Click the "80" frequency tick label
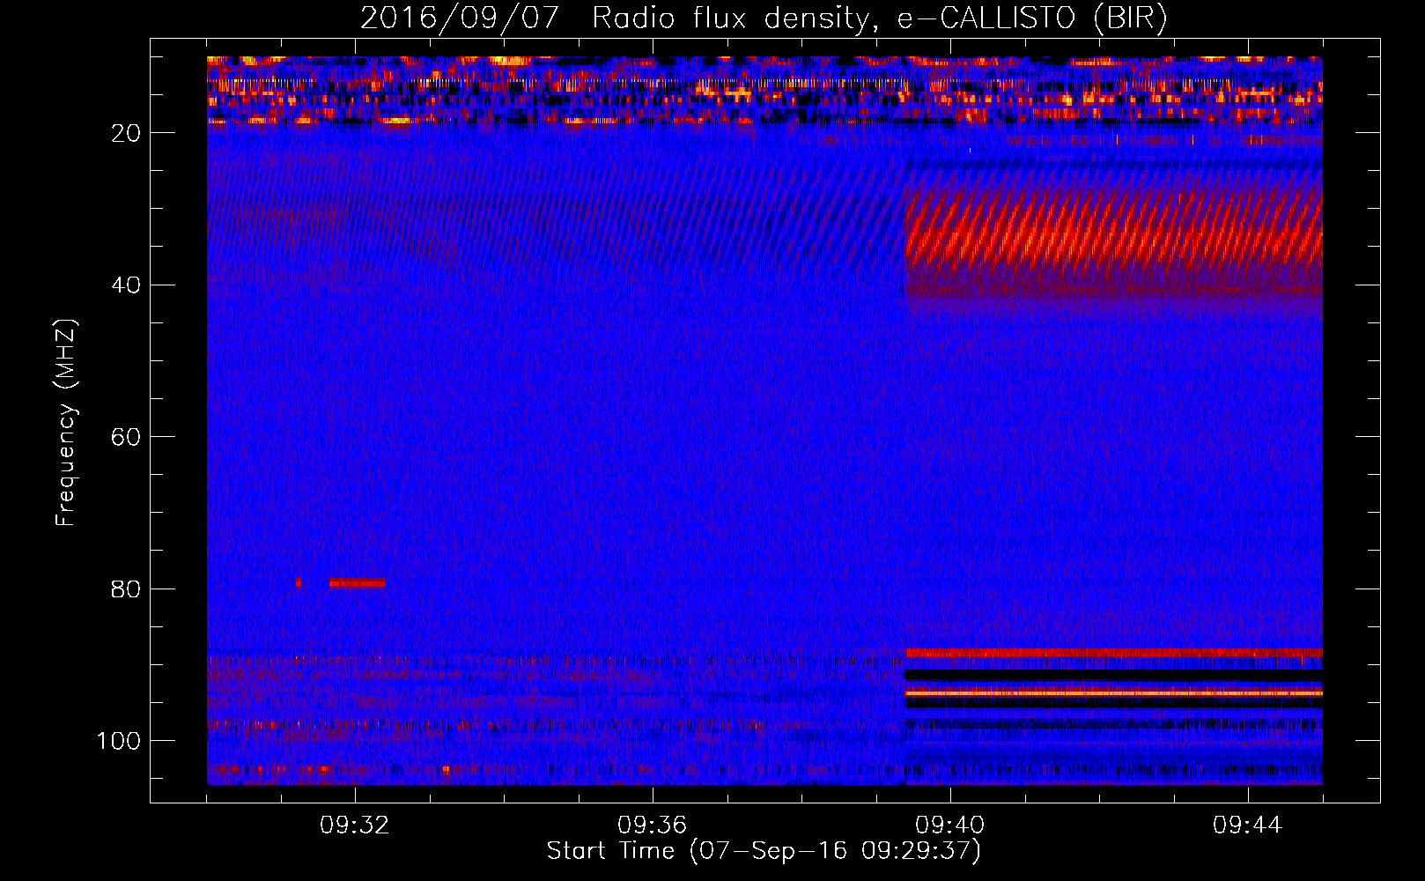This screenshot has height=881, width=1425. 127,589
